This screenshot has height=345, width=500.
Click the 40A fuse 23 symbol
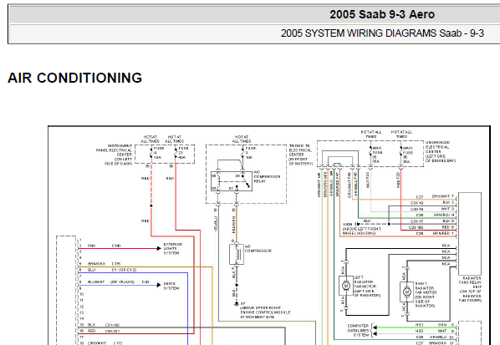pyautogui.click(x=176, y=153)
